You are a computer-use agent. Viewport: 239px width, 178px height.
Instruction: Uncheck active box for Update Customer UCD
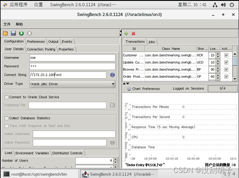[x=226, y=62]
